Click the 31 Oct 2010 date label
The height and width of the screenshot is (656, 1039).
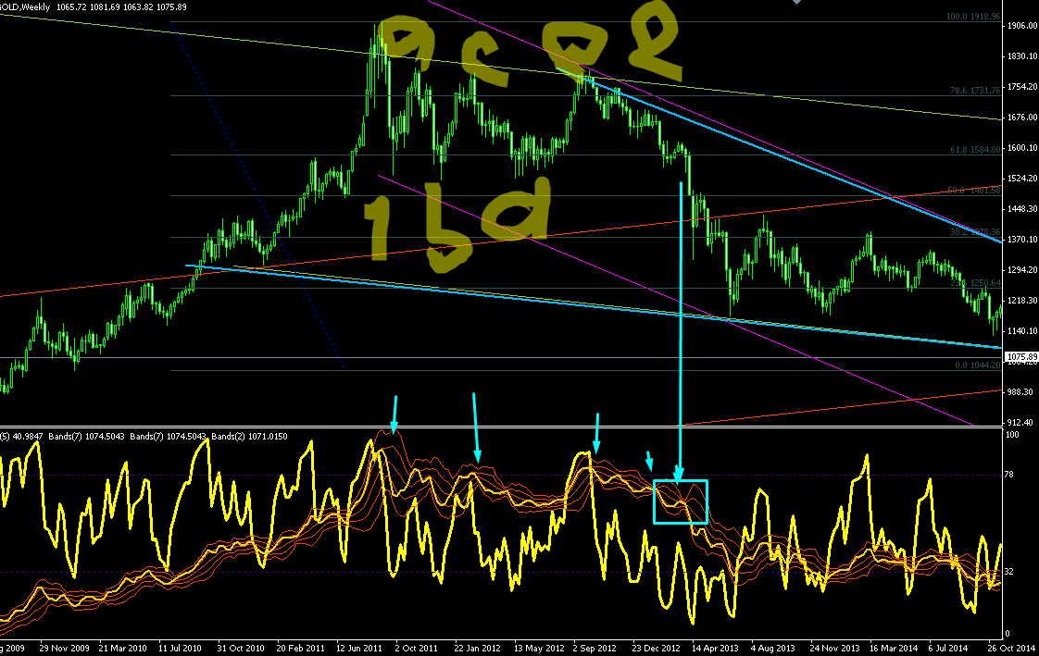(241, 648)
